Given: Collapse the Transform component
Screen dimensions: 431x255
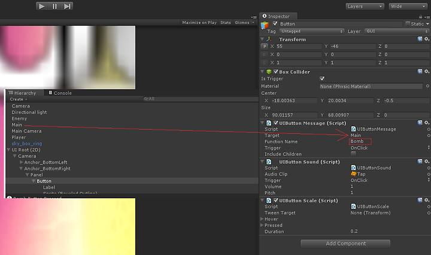Looking at the screenshot, I should coord(262,39).
